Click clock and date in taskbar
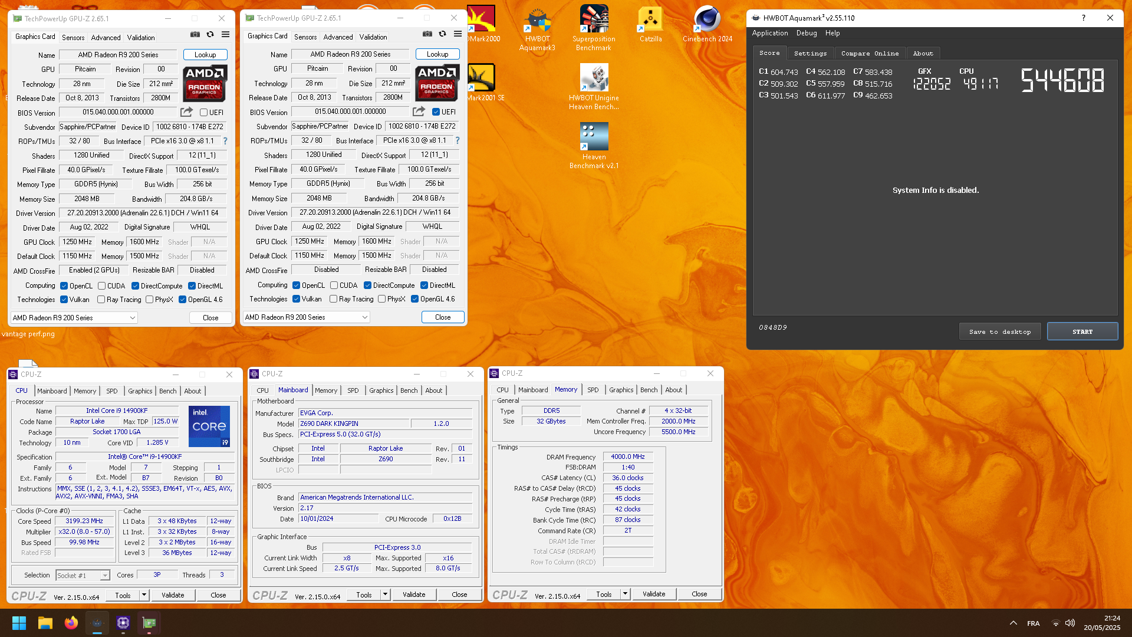The height and width of the screenshot is (637, 1132). tap(1101, 623)
